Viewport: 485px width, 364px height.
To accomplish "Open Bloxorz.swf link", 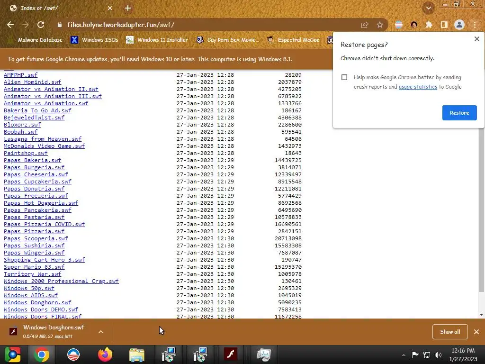I will pyautogui.click(x=22, y=125).
